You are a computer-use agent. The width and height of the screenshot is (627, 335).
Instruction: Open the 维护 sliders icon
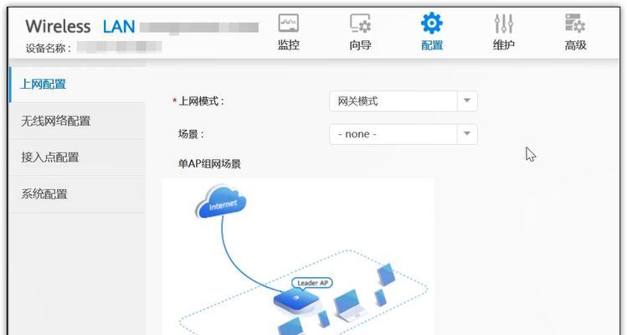(x=503, y=23)
